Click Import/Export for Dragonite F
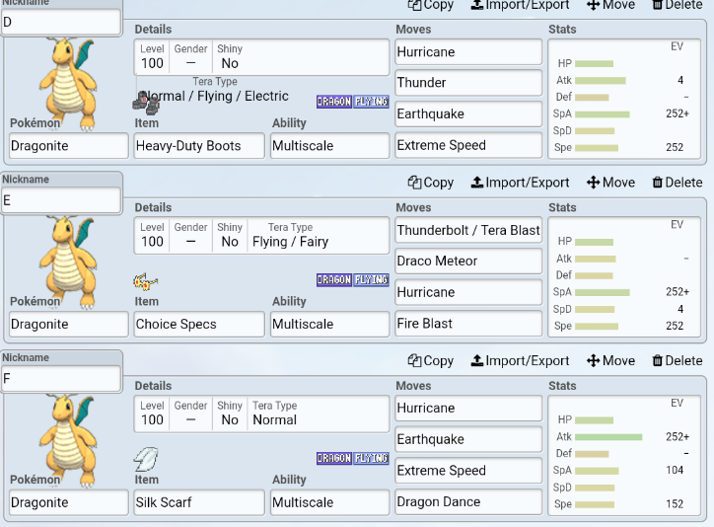 (x=520, y=361)
